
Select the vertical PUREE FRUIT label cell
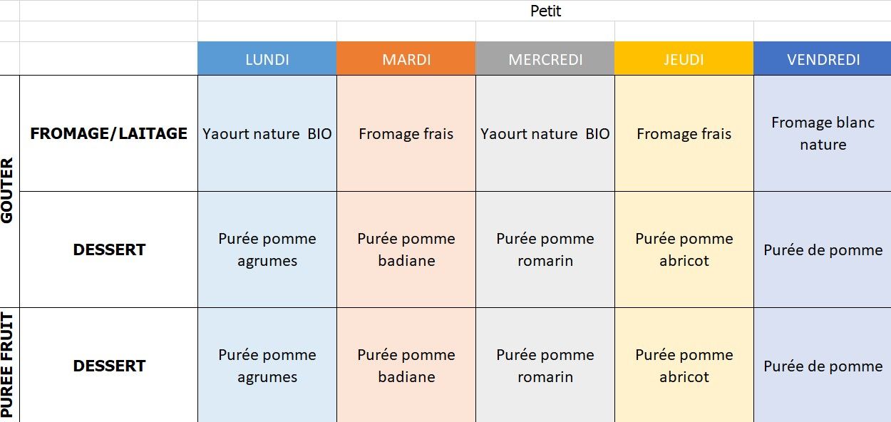[9, 365]
